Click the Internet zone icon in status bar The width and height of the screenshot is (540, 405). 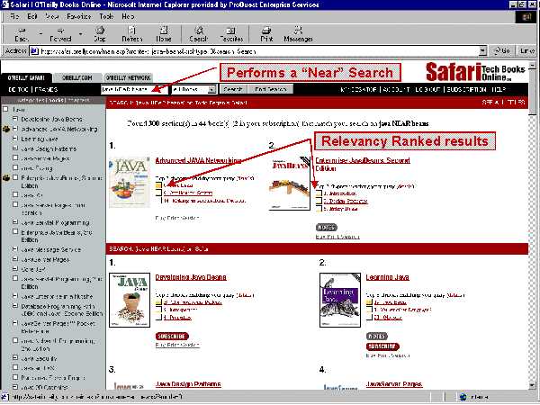coord(463,398)
